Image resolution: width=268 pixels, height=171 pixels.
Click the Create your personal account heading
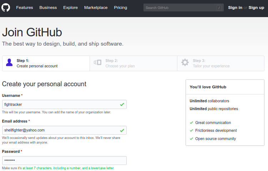[x=44, y=84]
